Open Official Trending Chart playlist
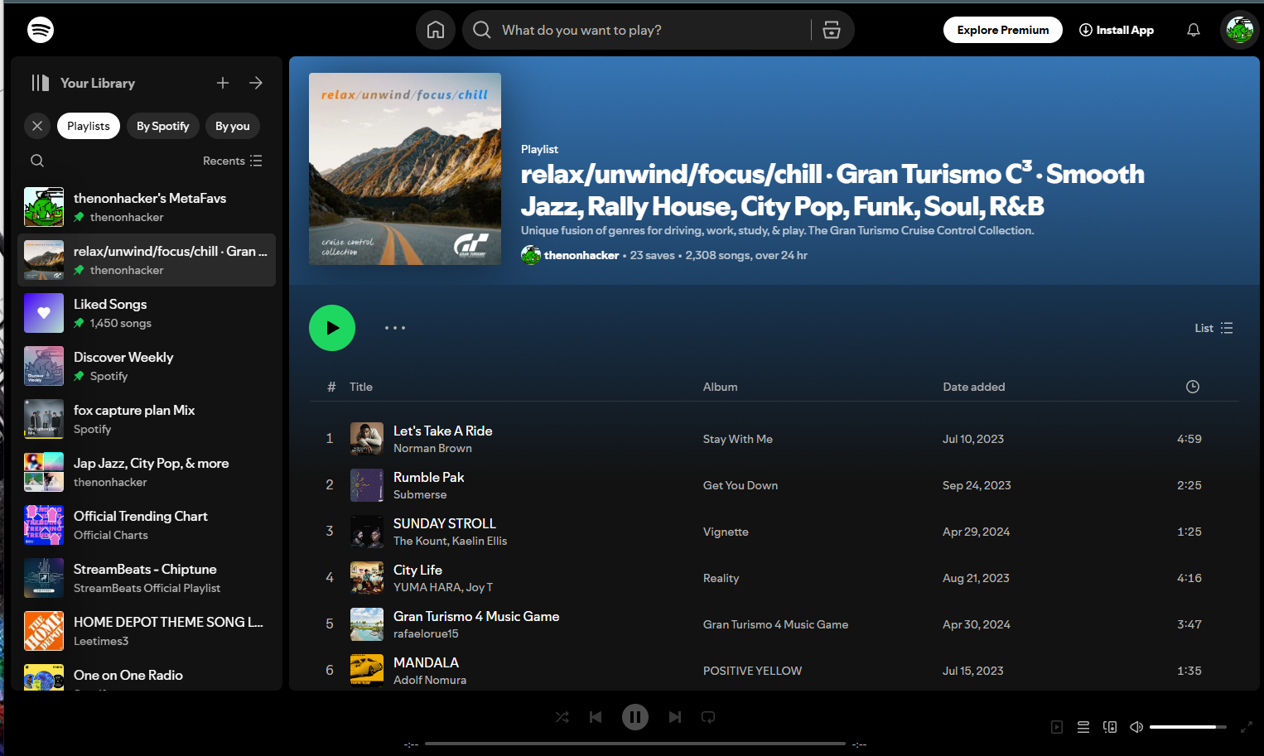The width and height of the screenshot is (1264, 756). click(x=147, y=525)
